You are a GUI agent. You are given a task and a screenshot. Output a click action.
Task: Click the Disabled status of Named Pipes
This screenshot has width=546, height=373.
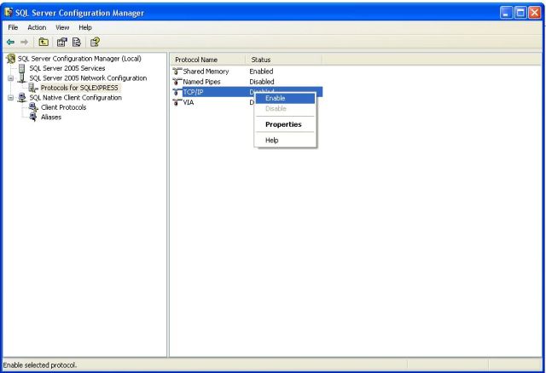[x=262, y=82]
